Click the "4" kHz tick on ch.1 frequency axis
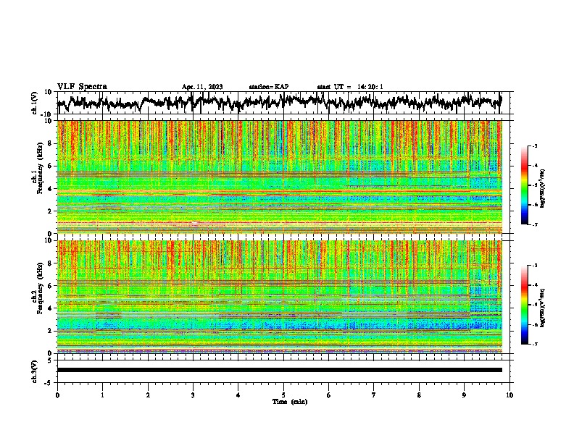Image resolution: width=574 pixels, height=443 pixels. pyautogui.click(x=50, y=189)
